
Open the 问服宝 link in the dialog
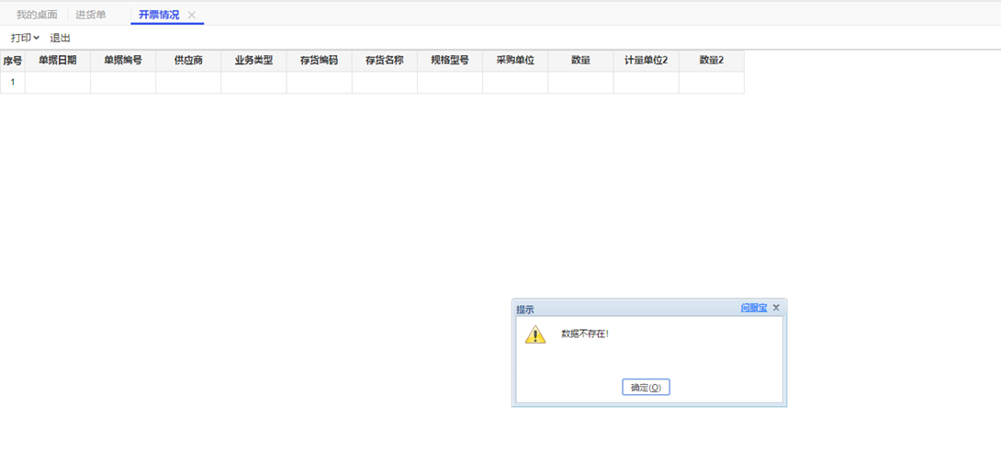coord(754,308)
